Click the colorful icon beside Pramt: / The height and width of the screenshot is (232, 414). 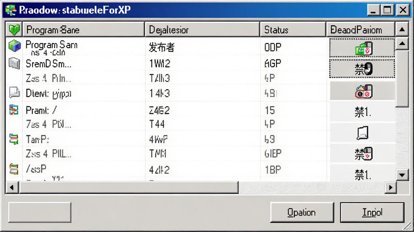[x=14, y=110]
